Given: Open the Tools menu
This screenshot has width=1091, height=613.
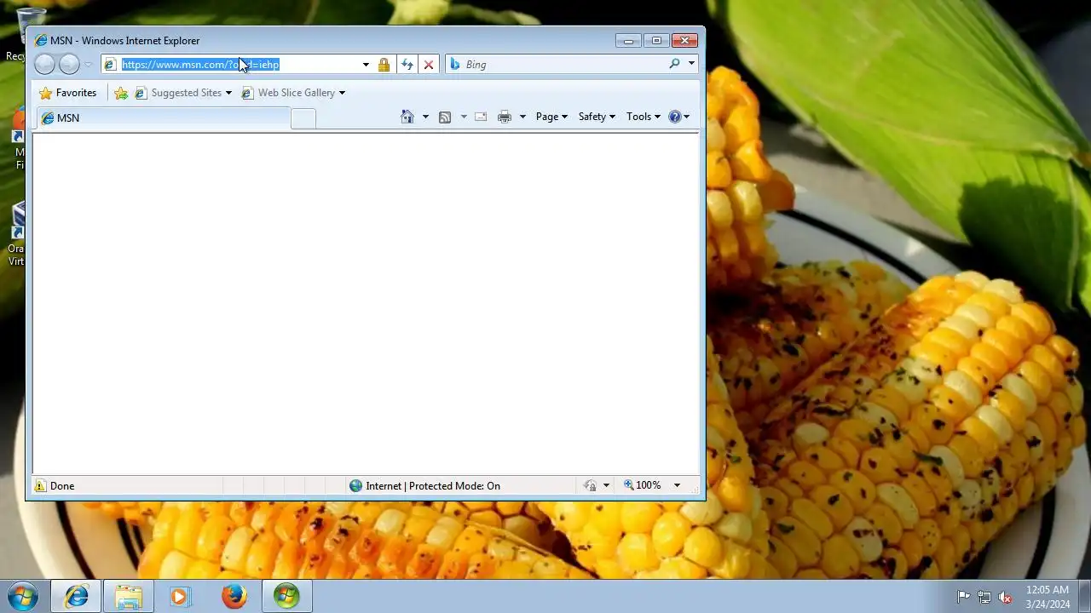Looking at the screenshot, I should pyautogui.click(x=643, y=117).
